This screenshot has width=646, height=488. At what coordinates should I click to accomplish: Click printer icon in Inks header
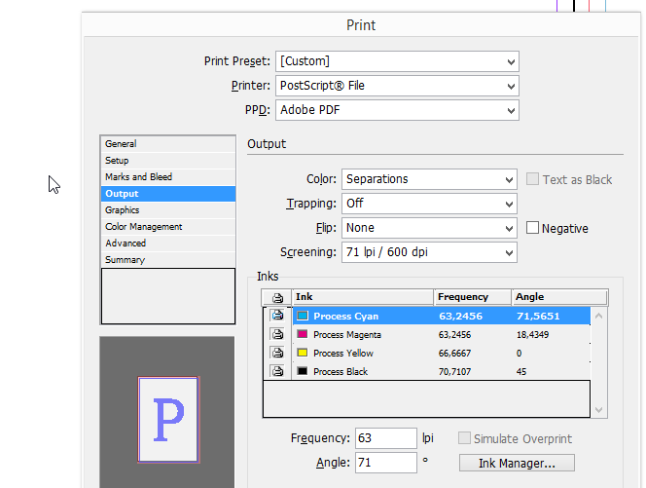[x=277, y=297]
